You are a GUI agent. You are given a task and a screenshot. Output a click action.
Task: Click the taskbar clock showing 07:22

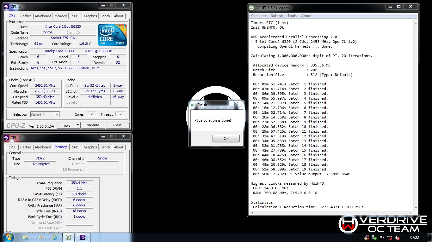coord(414,238)
